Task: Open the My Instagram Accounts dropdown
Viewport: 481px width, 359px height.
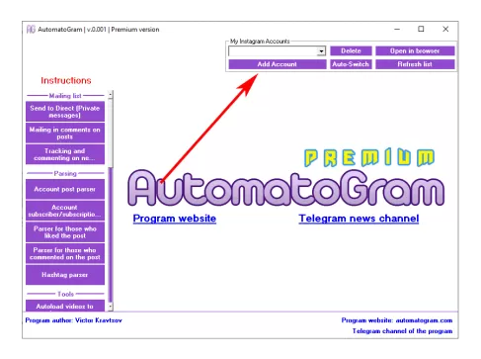Action: click(x=321, y=51)
